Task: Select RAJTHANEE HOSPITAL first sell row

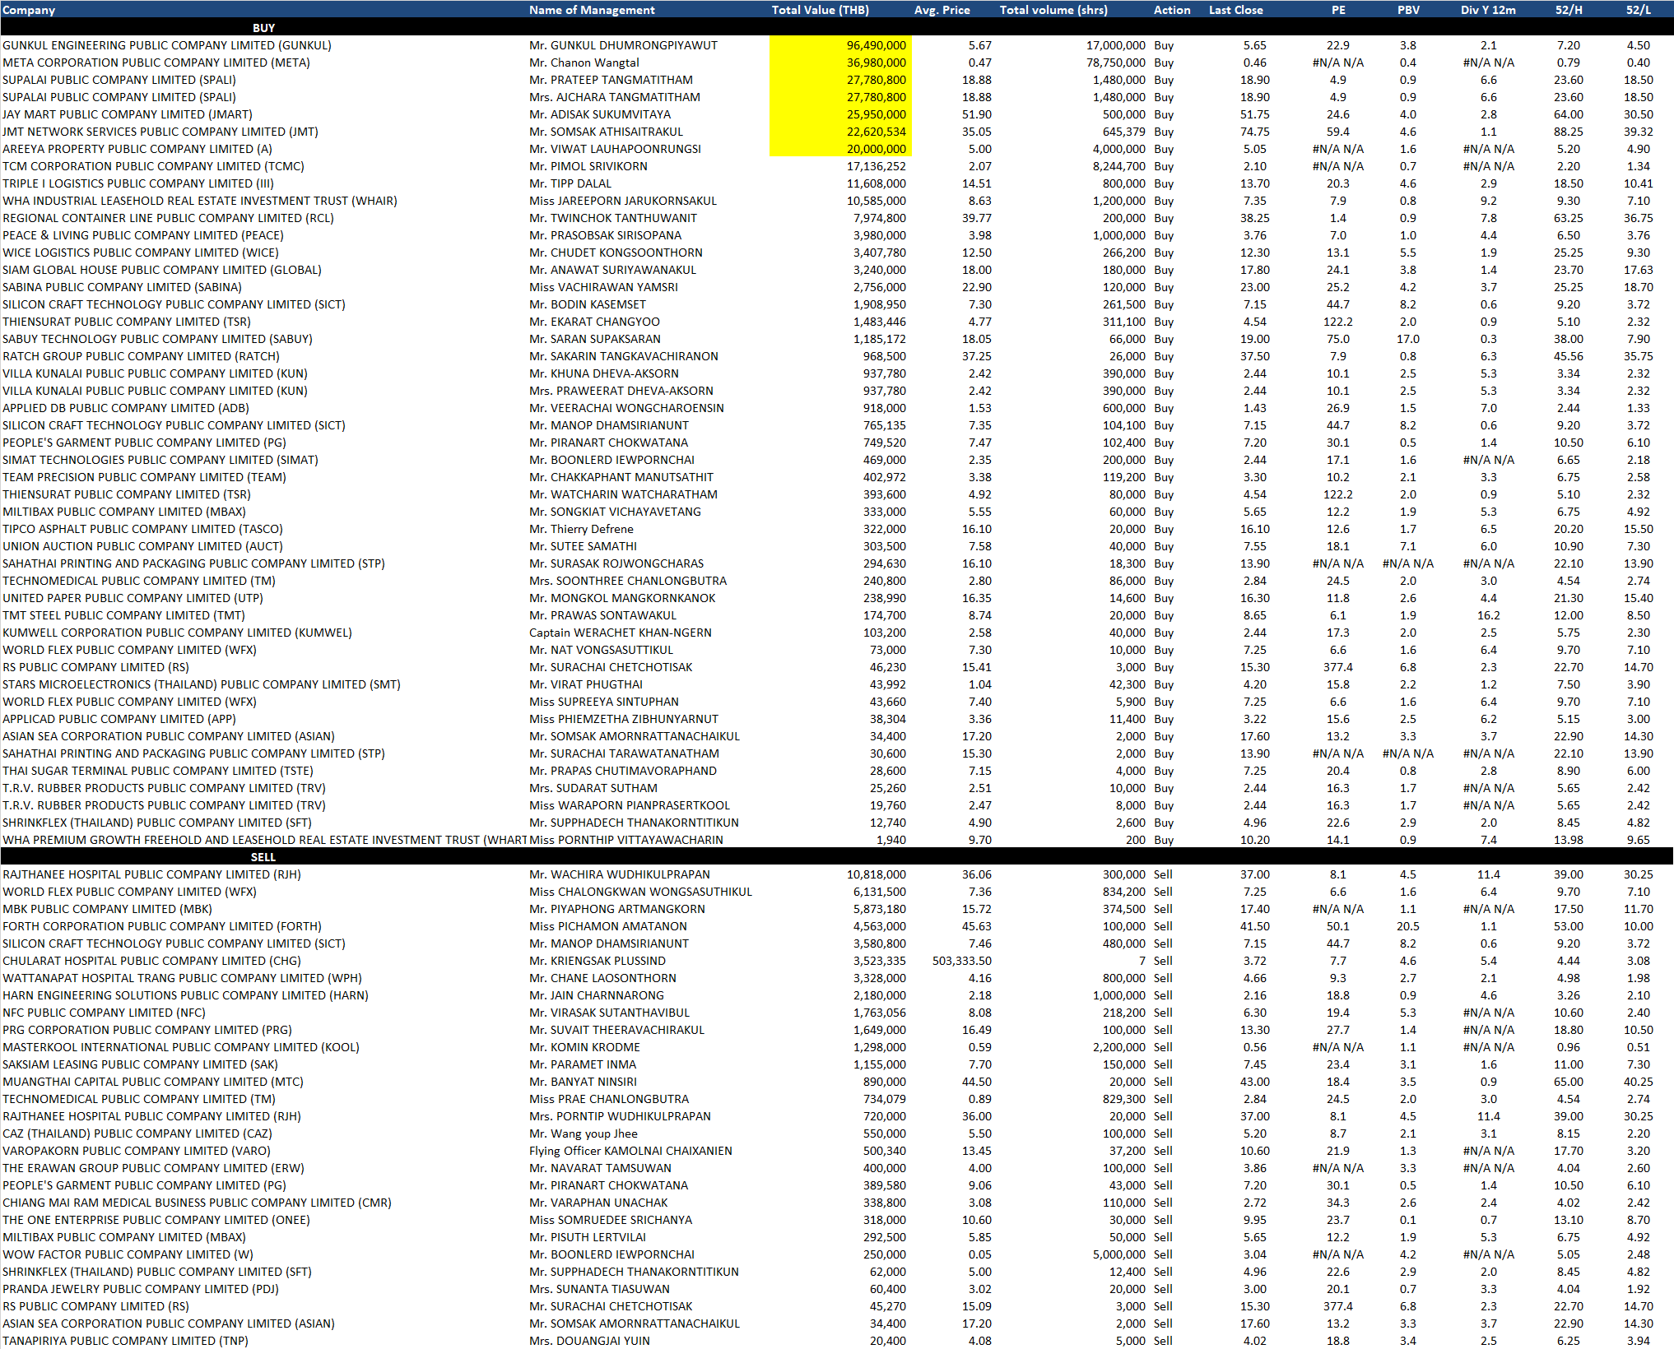Action: (x=151, y=874)
